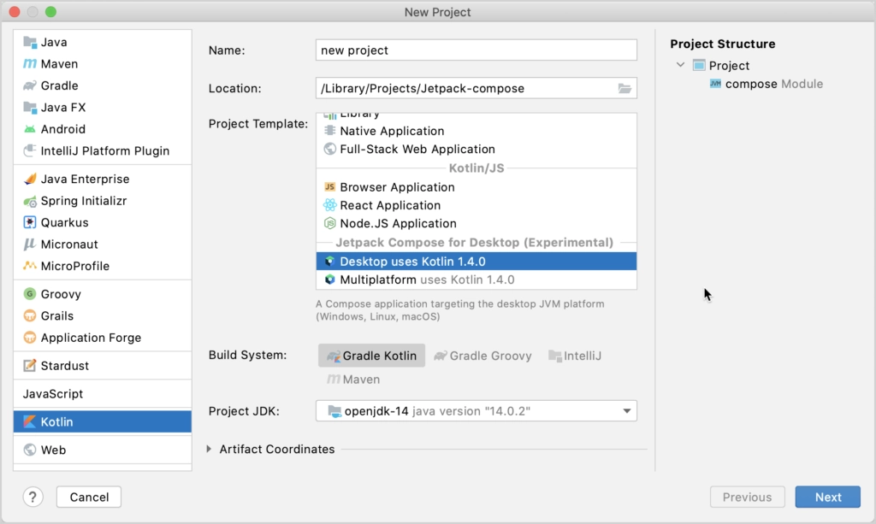Image resolution: width=876 pixels, height=524 pixels.
Task: Click the "Spring Initializr" sidebar text
Action: [x=84, y=200]
